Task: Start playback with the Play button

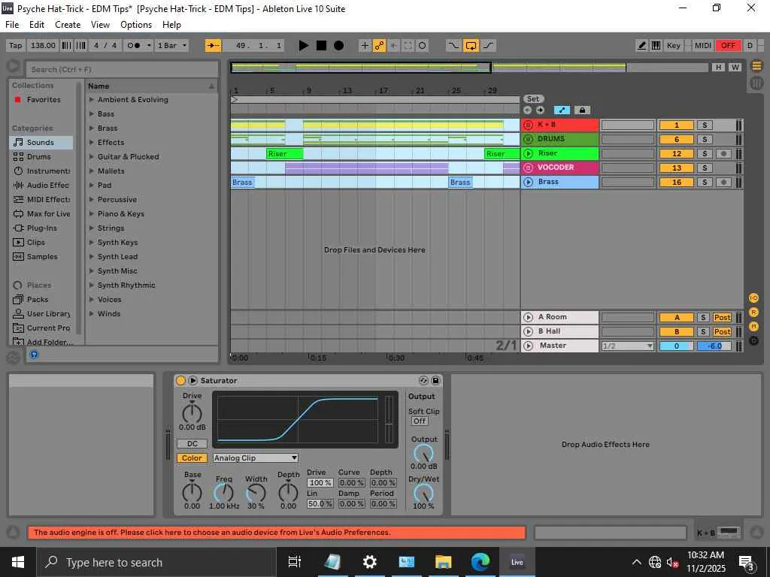Action: pyautogui.click(x=304, y=46)
